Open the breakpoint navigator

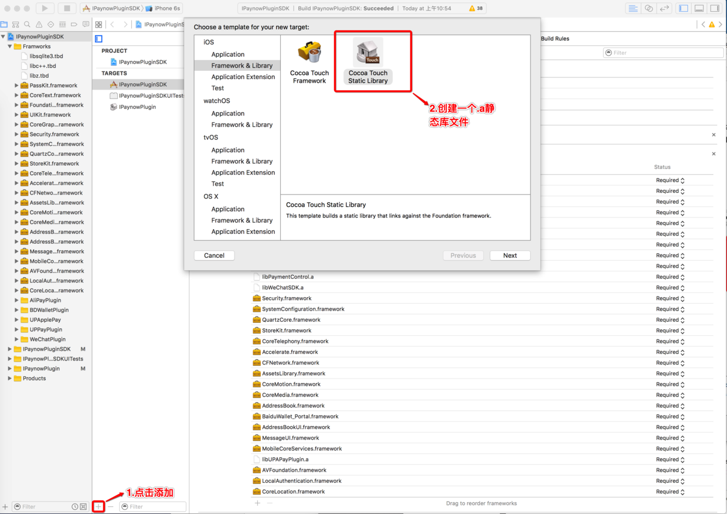[x=74, y=25]
